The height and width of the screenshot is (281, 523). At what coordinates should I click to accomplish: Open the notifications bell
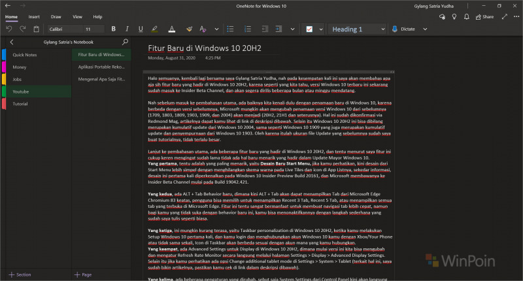(x=466, y=17)
